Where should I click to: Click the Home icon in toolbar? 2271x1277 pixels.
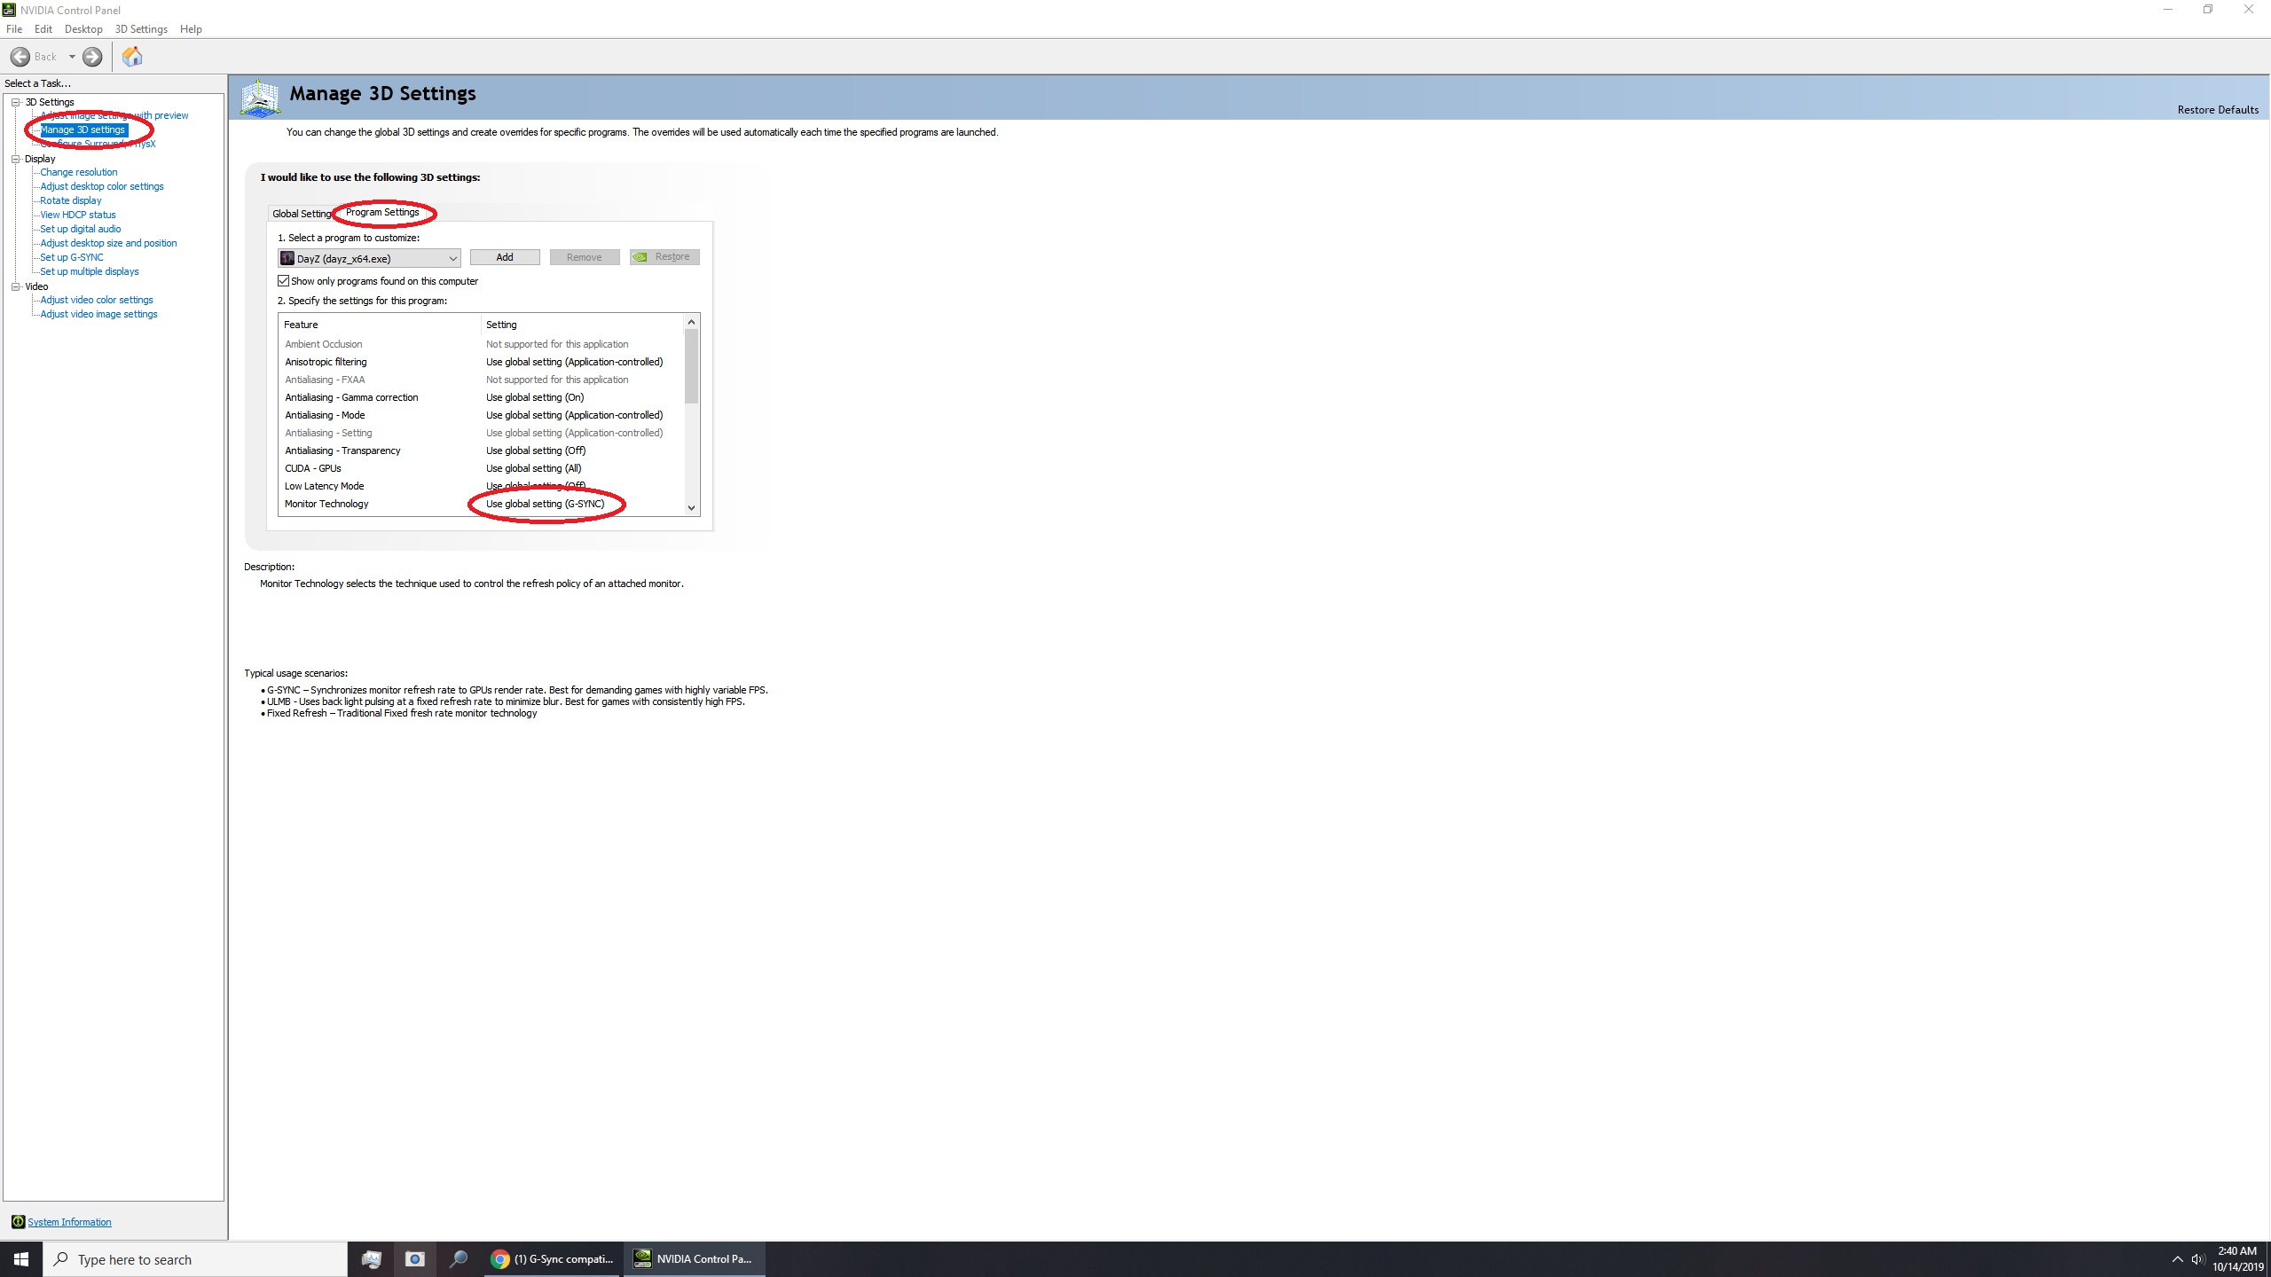click(132, 57)
